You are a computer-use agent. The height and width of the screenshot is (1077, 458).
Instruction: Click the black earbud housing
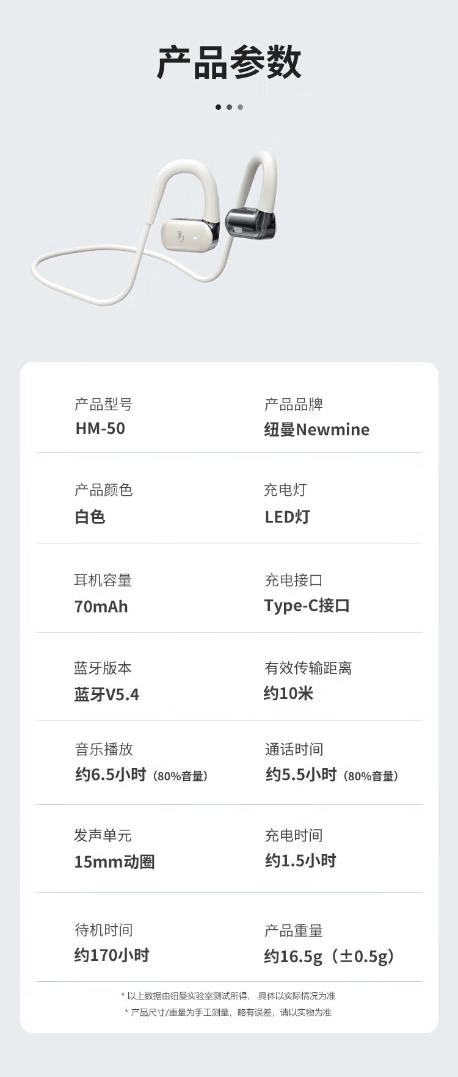click(x=250, y=224)
